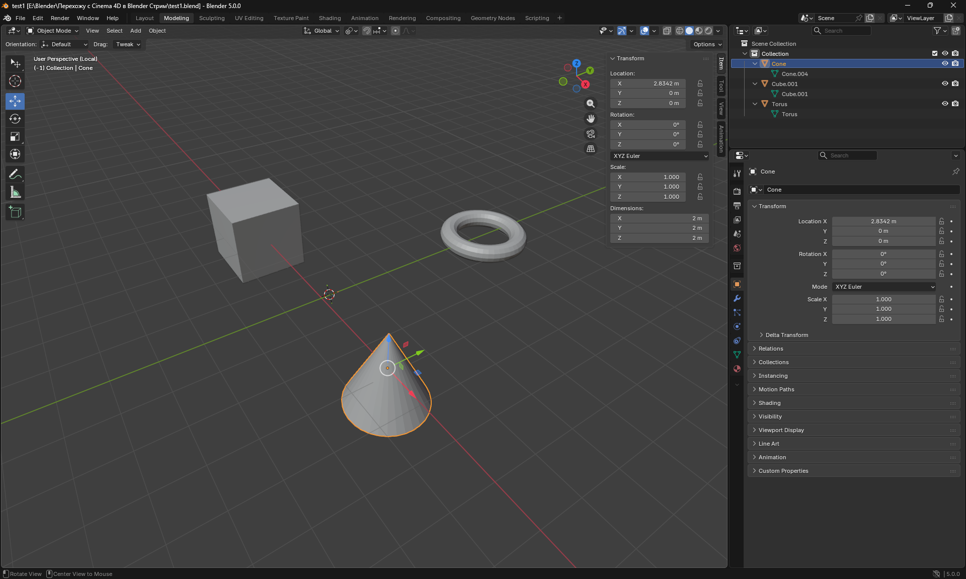
Task: Click the camera view viewport icon
Action: (x=591, y=134)
